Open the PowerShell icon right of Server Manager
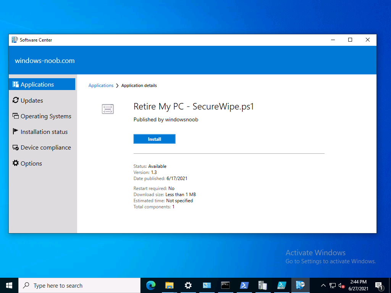The image size is (391, 293). 282,285
